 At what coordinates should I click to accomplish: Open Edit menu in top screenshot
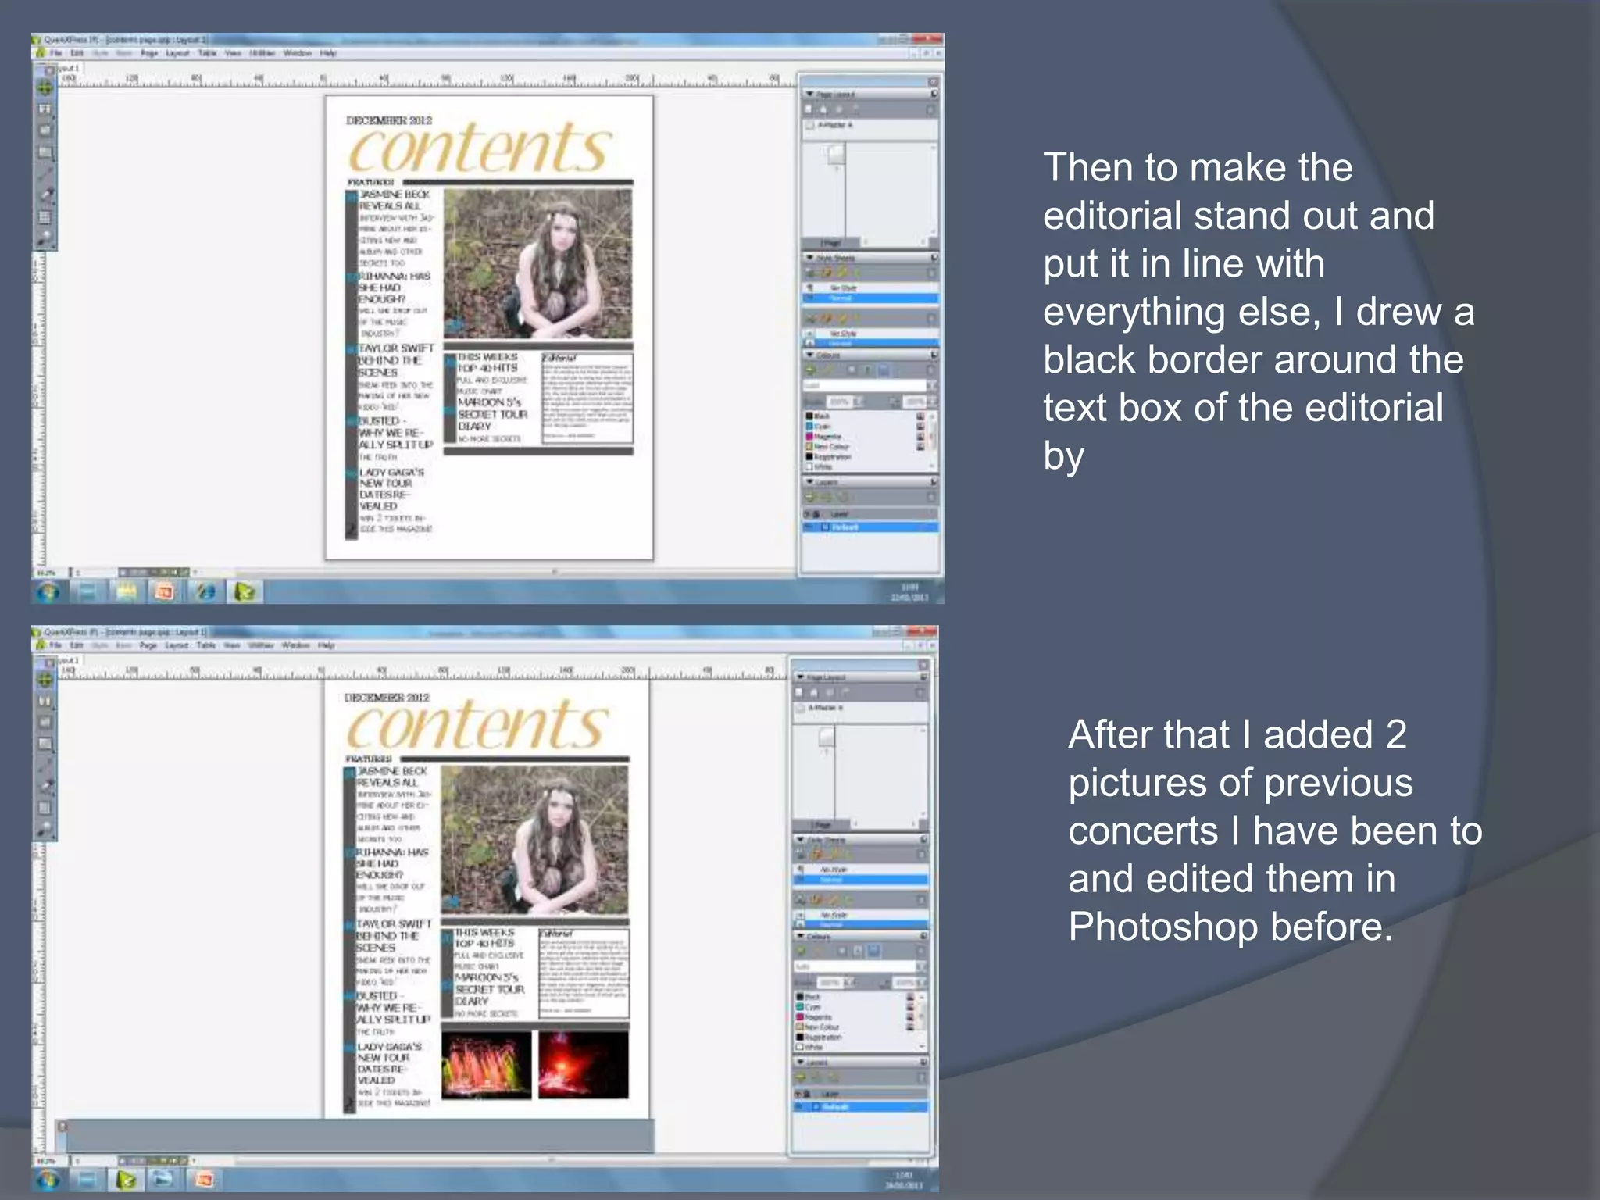(77, 53)
